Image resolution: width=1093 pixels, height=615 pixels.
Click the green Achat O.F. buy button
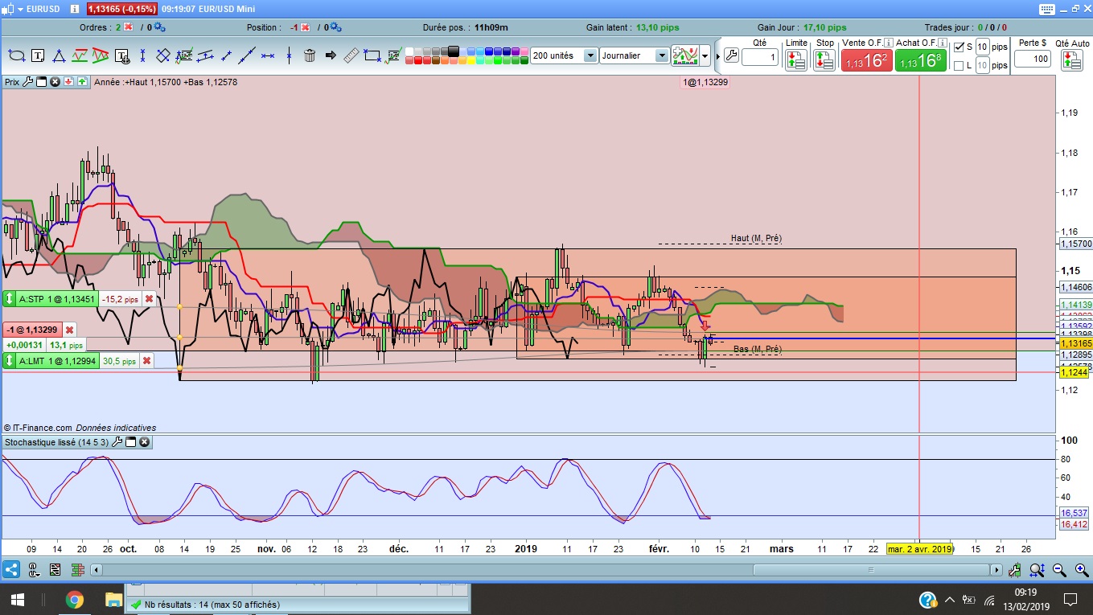tap(920, 60)
